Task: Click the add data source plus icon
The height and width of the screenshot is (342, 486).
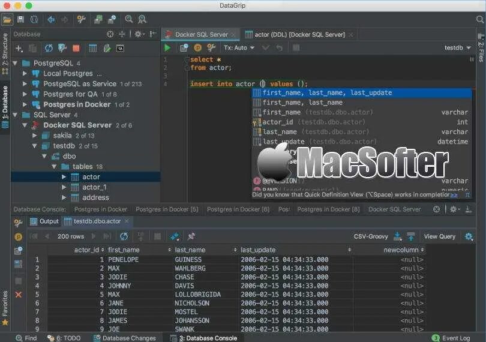Action: tap(19, 49)
